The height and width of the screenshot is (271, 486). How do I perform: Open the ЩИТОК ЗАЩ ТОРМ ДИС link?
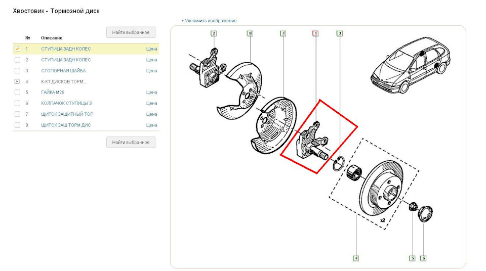66,125
